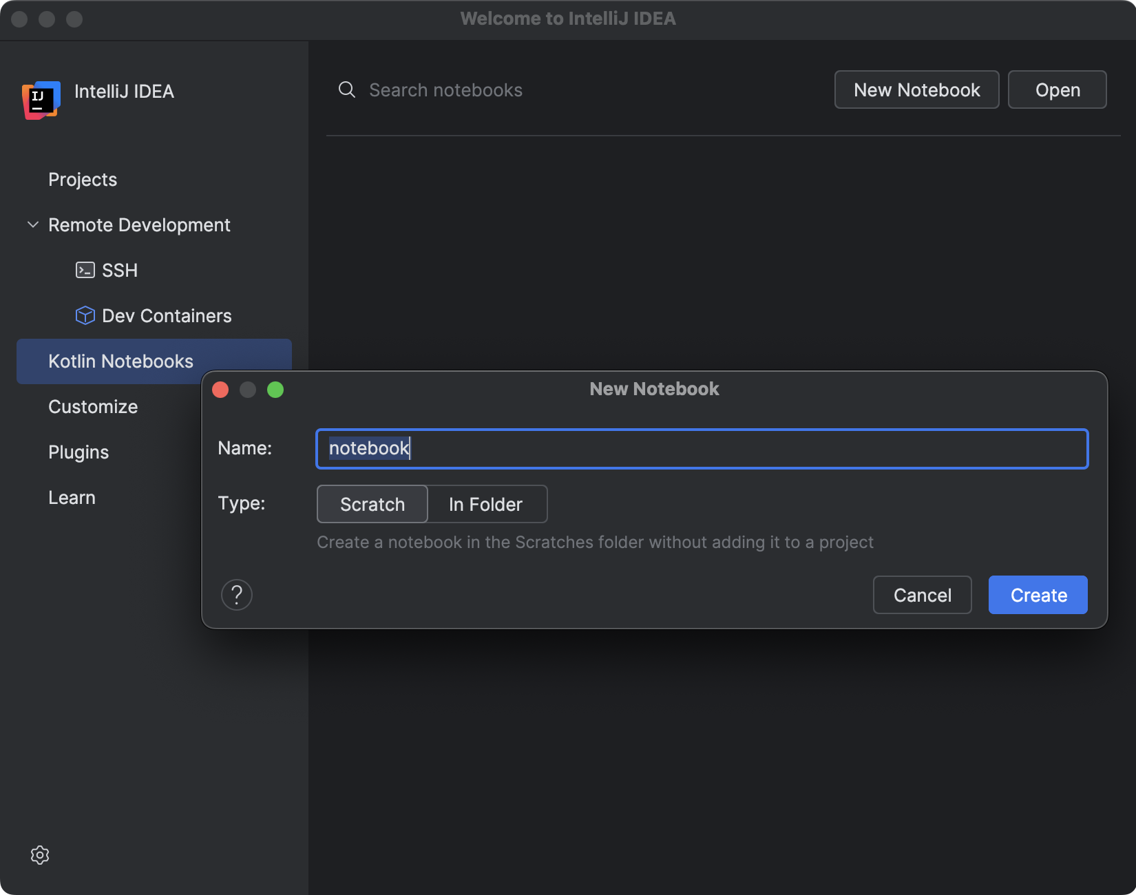Open the Customize section
This screenshot has height=895, width=1136.
tap(92, 406)
